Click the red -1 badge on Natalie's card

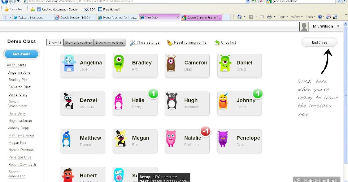coord(206,131)
